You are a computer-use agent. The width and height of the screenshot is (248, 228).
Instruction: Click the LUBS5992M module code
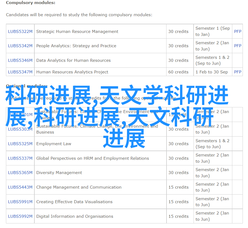point(20,216)
